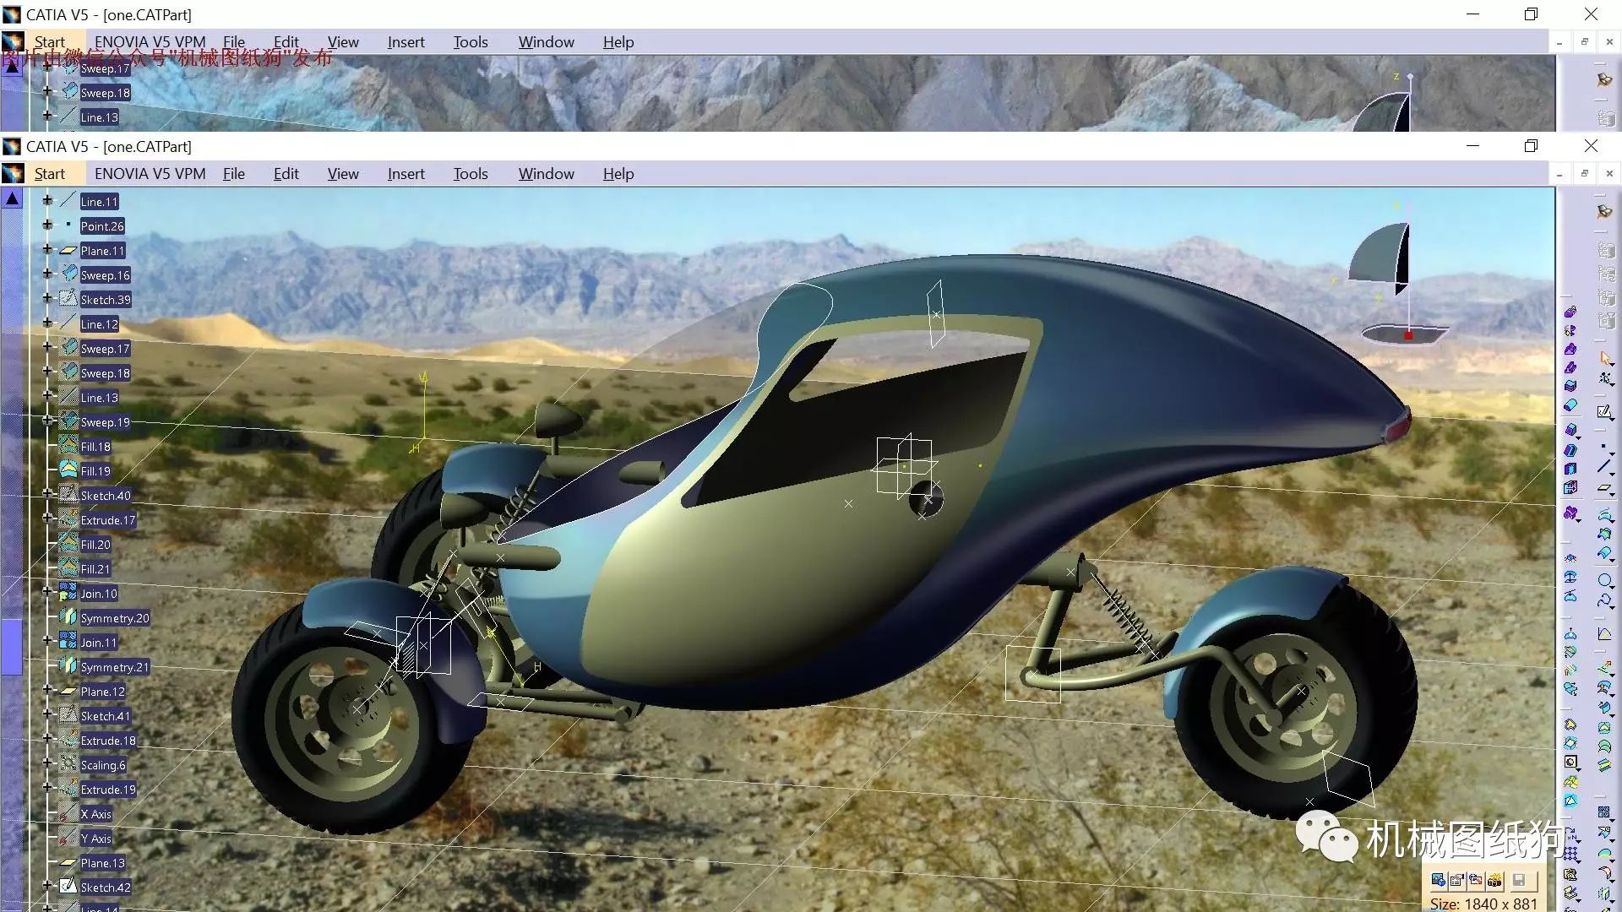Open the ENOVIA V5 VPM menu
The width and height of the screenshot is (1622, 912).
click(150, 173)
